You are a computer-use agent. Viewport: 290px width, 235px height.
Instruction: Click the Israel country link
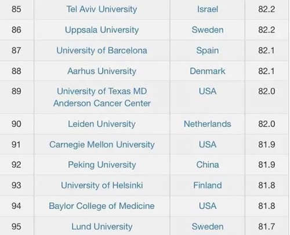pos(208,9)
